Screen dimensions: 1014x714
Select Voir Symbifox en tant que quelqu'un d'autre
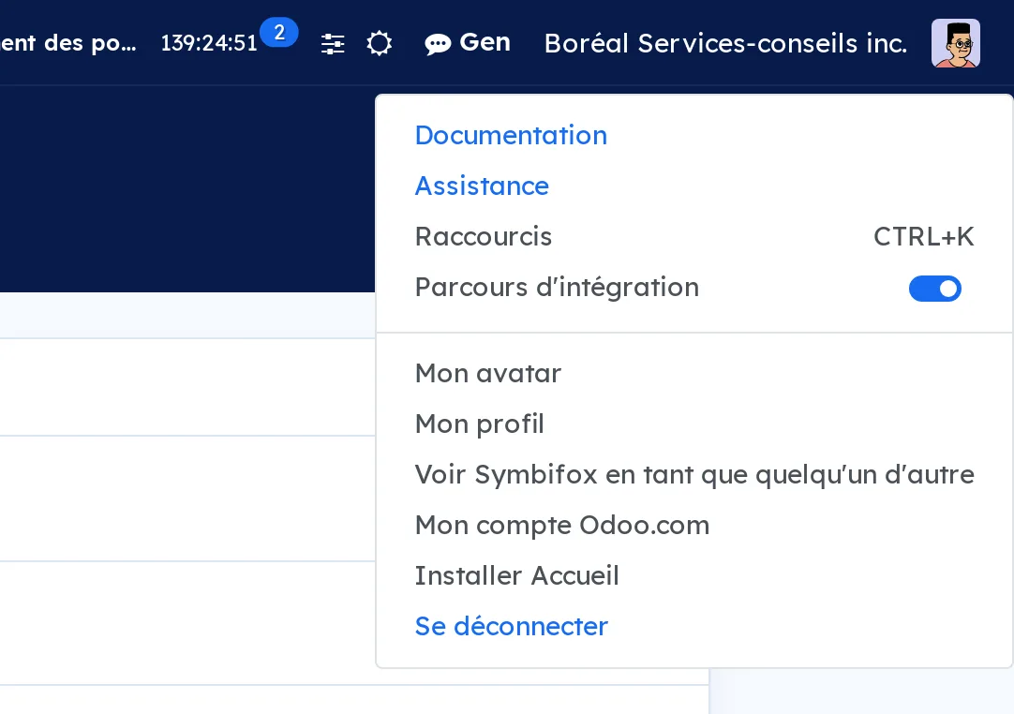point(693,475)
